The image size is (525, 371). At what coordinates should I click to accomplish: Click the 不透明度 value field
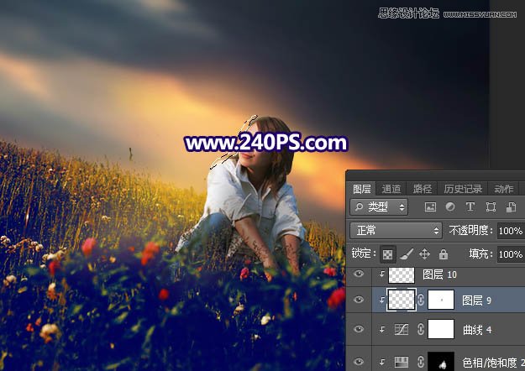coord(510,230)
